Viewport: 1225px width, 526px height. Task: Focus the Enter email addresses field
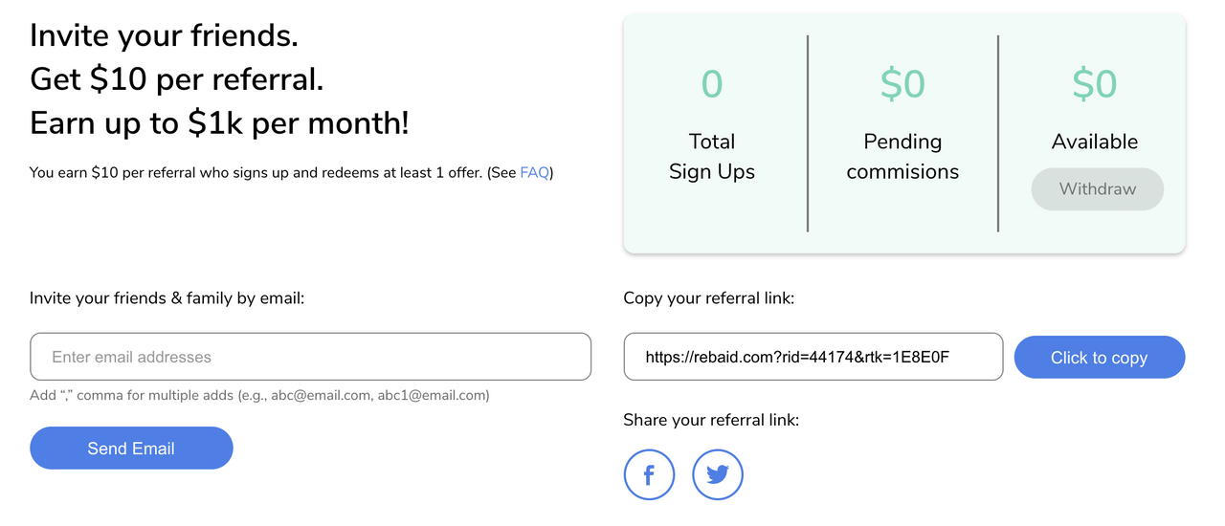(310, 357)
